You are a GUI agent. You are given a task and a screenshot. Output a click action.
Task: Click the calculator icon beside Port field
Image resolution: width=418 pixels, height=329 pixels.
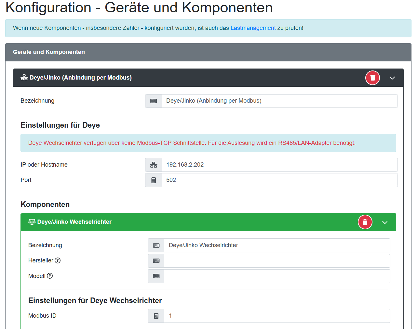(154, 180)
